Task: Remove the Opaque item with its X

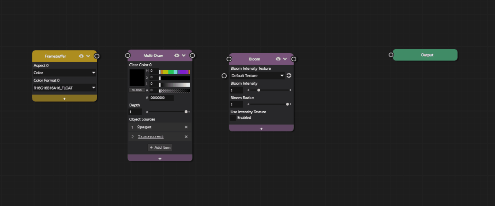Action: point(186,127)
